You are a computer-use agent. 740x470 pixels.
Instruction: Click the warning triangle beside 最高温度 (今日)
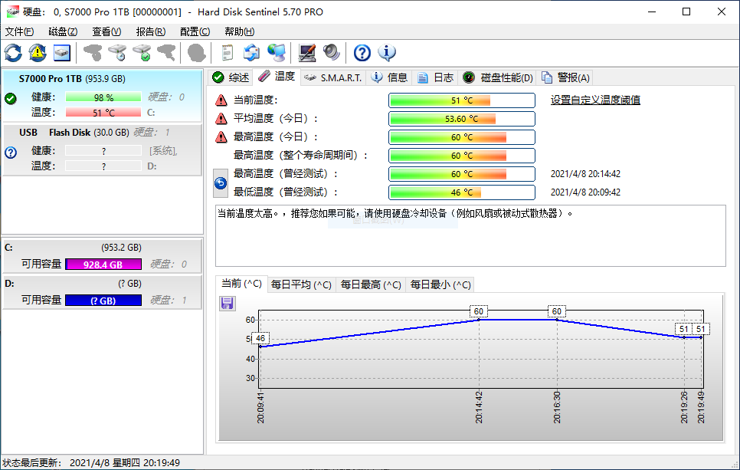pos(221,137)
